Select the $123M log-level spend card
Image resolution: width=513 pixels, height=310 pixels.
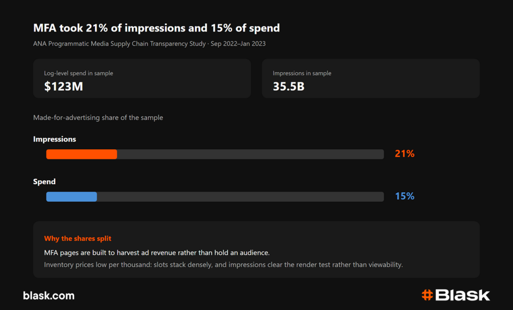coord(142,79)
